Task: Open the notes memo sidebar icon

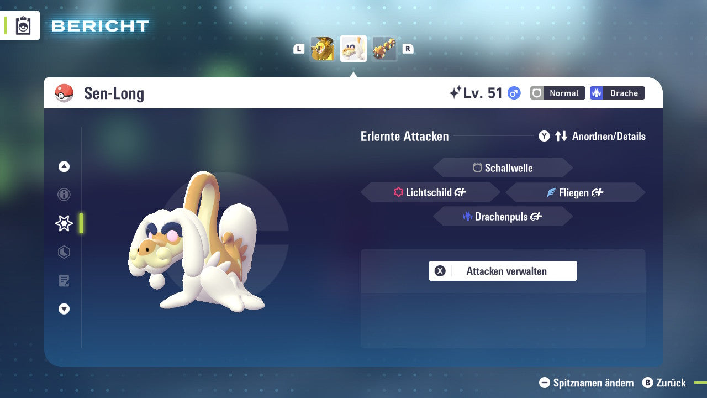Action: tap(64, 281)
